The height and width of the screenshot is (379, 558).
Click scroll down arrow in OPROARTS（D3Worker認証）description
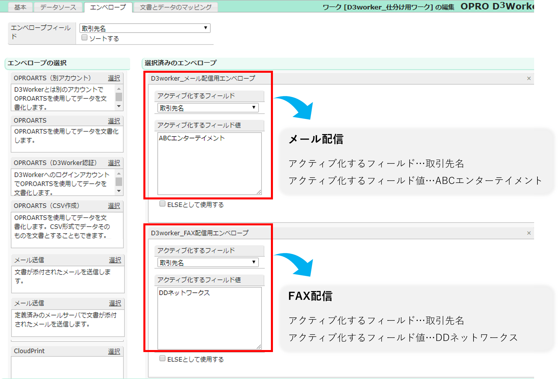pos(119,191)
